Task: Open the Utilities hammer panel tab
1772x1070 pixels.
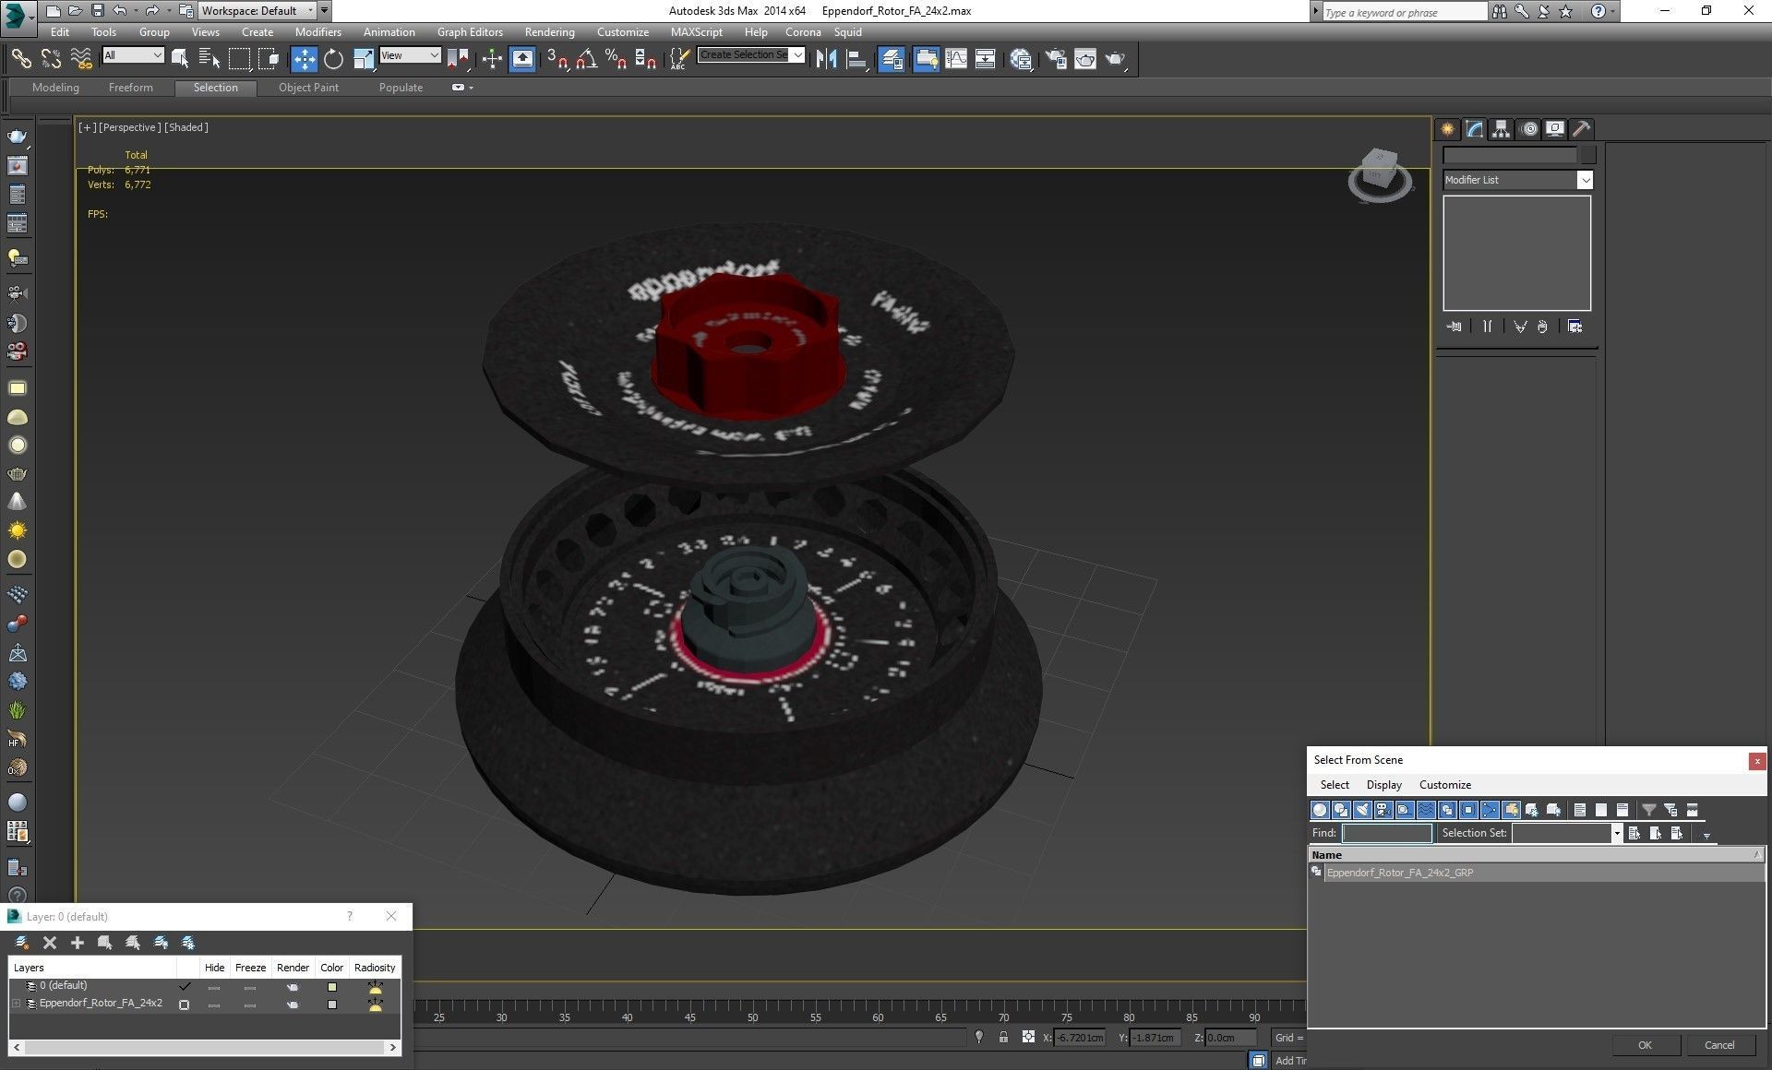Action: [x=1582, y=129]
